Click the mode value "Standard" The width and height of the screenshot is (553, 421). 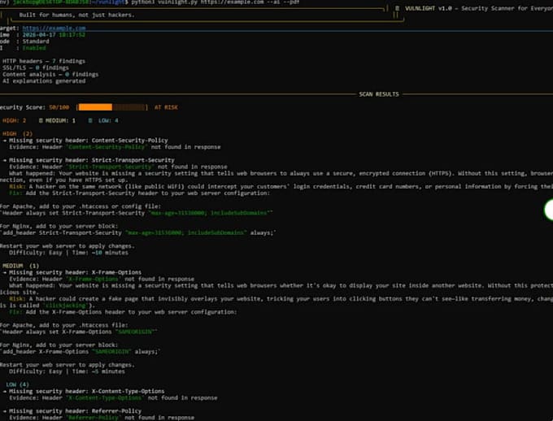pyautogui.click(x=36, y=41)
